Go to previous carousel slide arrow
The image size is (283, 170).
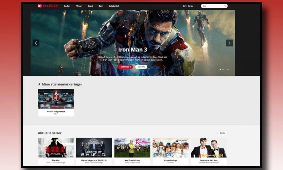click(x=36, y=43)
